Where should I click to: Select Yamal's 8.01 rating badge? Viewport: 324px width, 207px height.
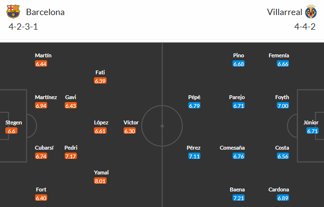(101, 181)
